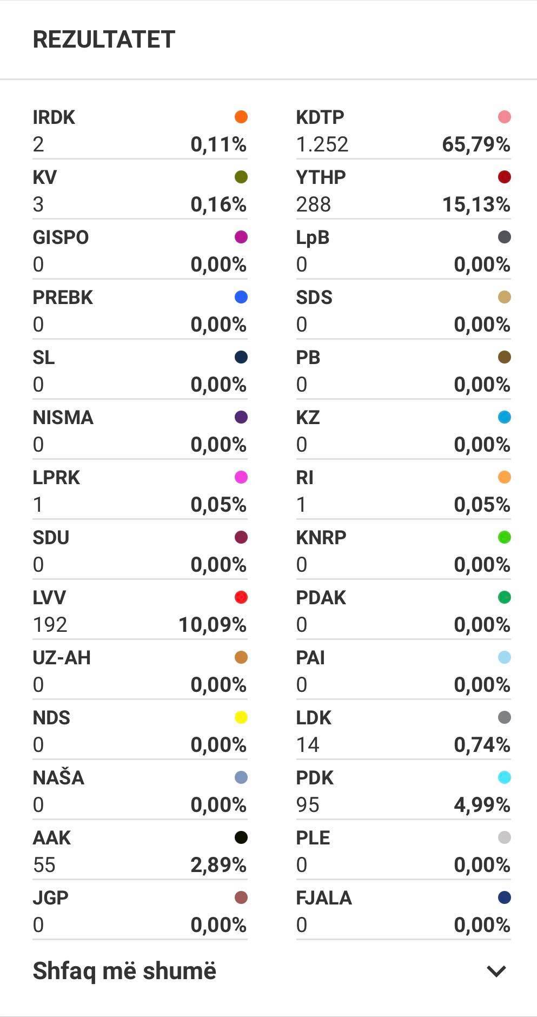The image size is (537, 1017).
Task: Click the black dot beside AAK
Action: 241,837
